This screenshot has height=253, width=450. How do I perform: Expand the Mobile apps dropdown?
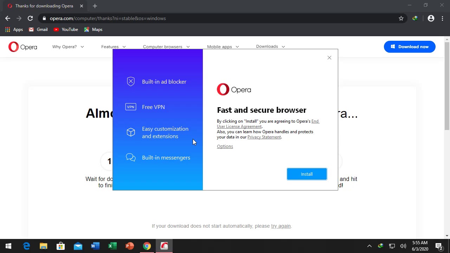pos(223,47)
